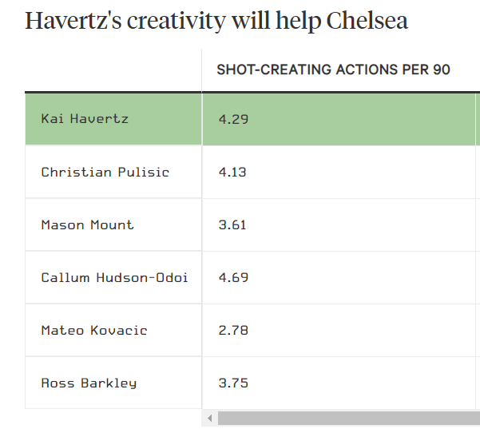
Task: Select the Mason Mount name cell
Action: pos(113,225)
